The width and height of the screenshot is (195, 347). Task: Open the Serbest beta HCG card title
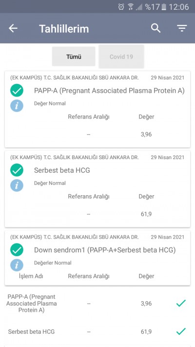tap(62, 170)
